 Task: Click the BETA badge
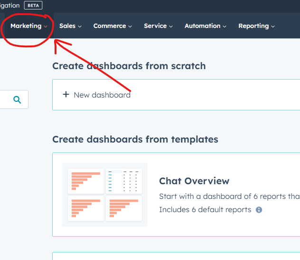(x=33, y=5)
